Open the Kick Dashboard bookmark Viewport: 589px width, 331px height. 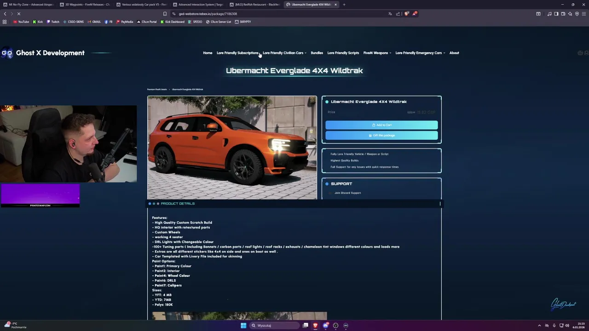(173, 22)
